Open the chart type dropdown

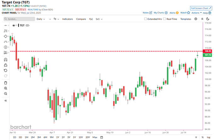coord(56,19)
